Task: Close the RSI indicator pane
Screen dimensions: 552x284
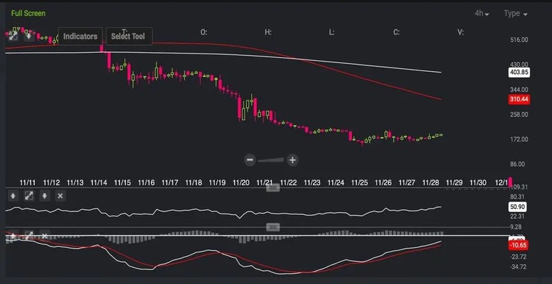Action: click(60, 196)
